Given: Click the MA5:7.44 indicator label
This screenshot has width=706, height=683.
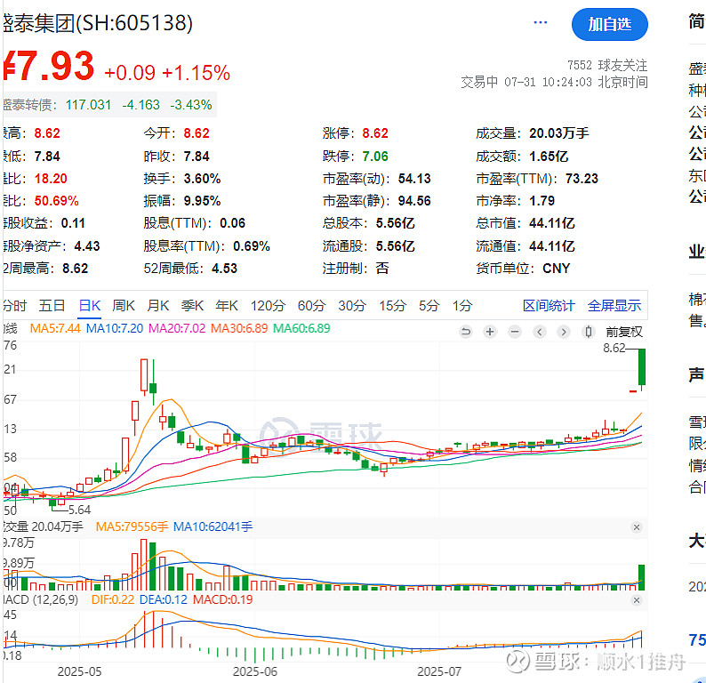Looking at the screenshot, I should pos(55,328).
